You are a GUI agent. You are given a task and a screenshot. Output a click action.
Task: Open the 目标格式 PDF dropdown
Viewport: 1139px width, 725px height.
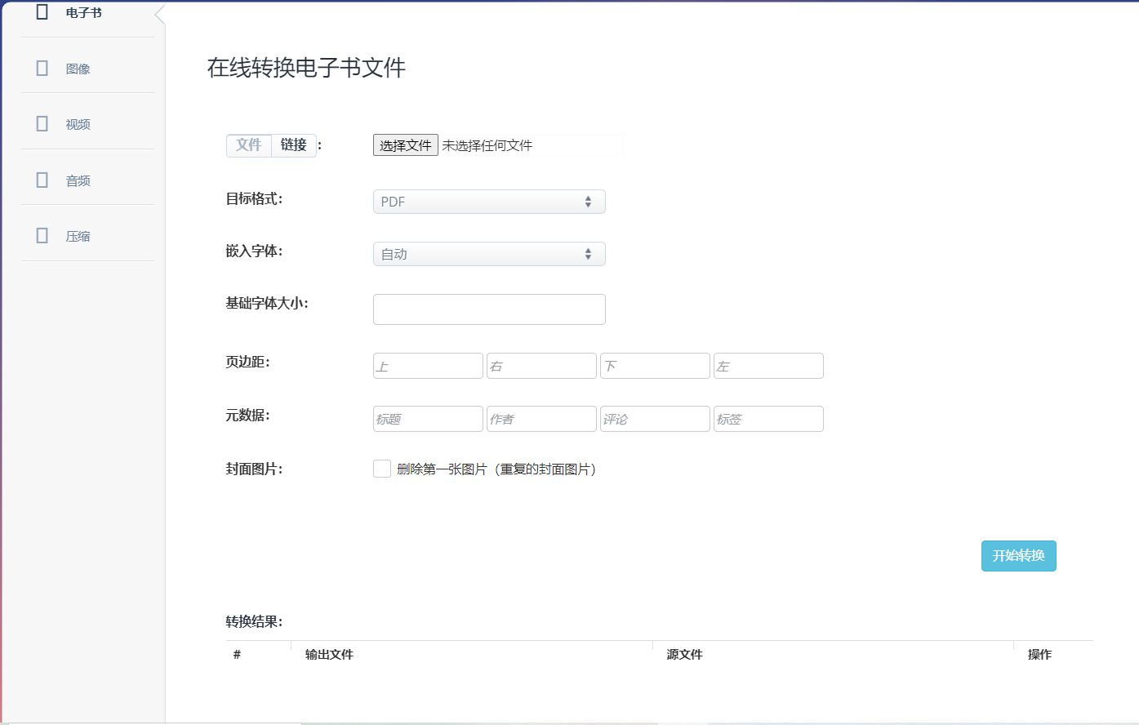[489, 202]
